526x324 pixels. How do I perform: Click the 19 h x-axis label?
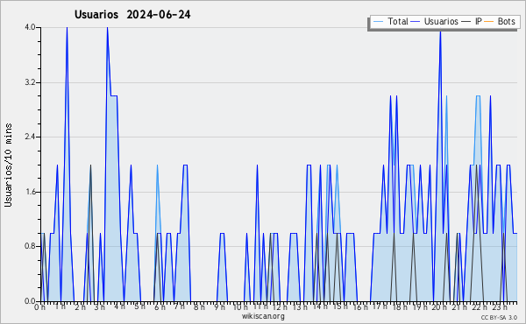point(419,307)
